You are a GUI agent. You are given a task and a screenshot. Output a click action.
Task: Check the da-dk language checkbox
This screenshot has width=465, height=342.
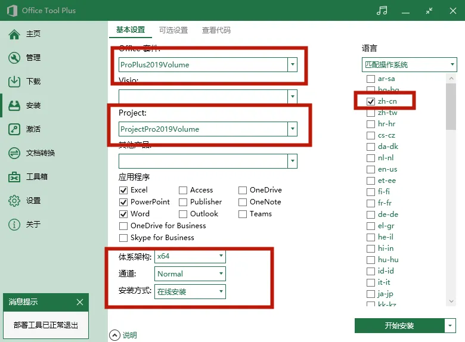click(x=371, y=147)
